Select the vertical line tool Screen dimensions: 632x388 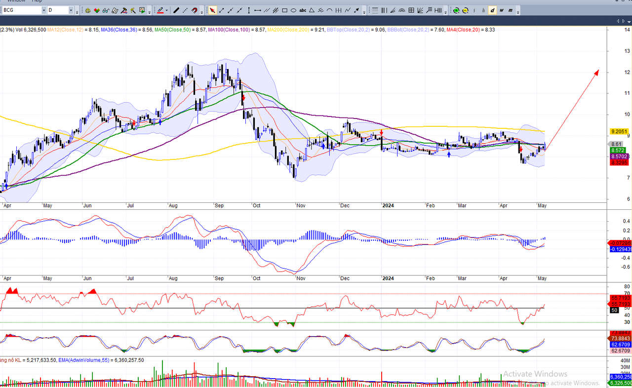click(248, 10)
